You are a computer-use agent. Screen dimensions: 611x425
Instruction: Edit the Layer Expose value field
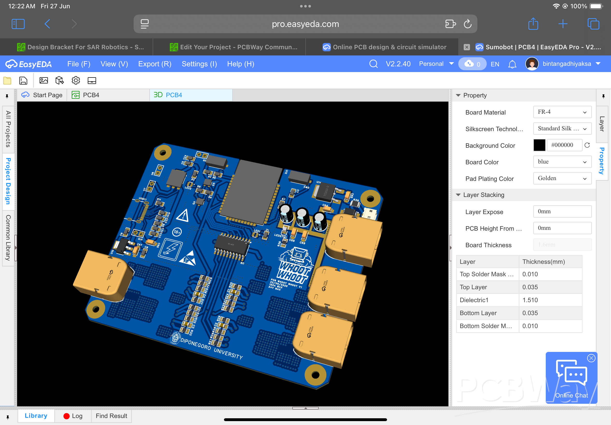coord(562,211)
